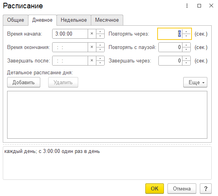Increase Время окончания with up arrow

click(100, 45)
